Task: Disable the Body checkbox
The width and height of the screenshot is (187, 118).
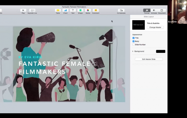Action: click(x=134, y=41)
